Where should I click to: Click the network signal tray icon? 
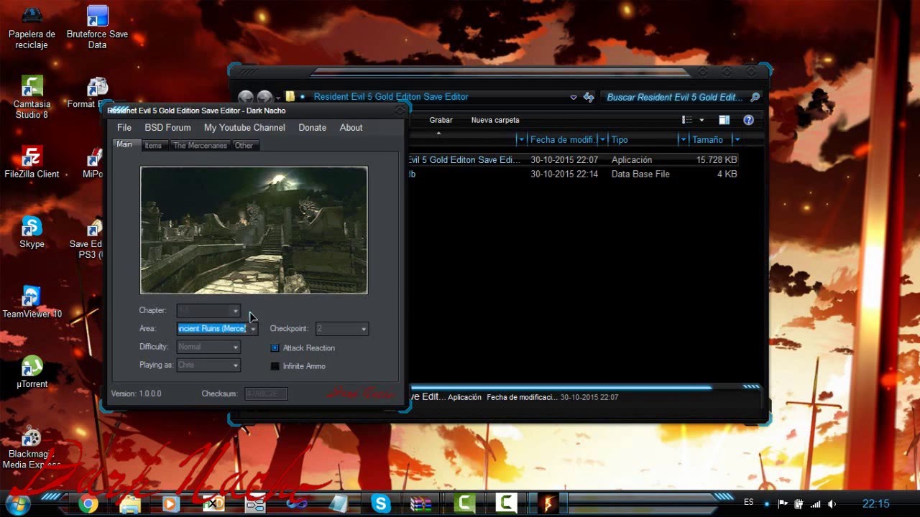(x=815, y=504)
